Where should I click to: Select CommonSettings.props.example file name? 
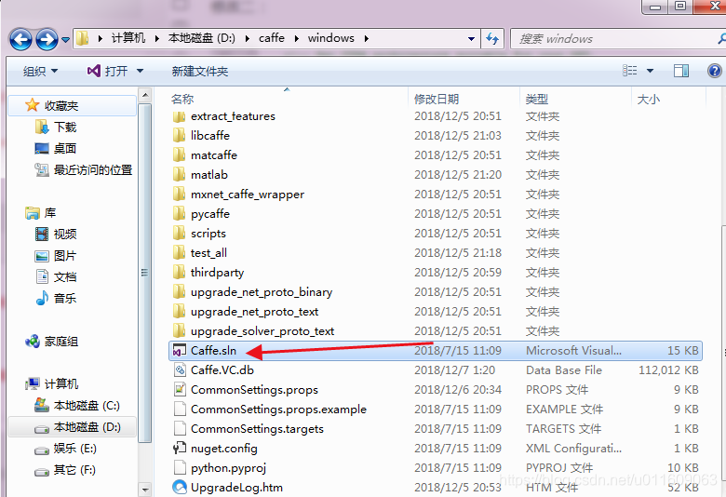(x=278, y=410)
